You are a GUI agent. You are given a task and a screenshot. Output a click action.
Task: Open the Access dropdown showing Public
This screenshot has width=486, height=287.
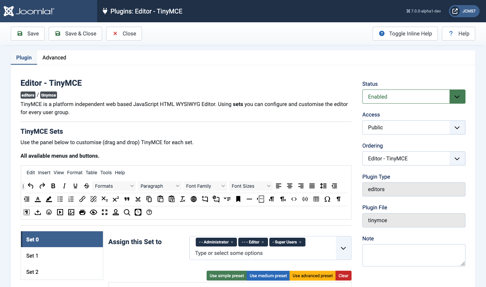pyautogui.click(x=414, y=128)
